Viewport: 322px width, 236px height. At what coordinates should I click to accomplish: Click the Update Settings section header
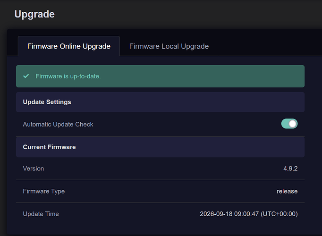pyautogui.click(x=160, y=102)
